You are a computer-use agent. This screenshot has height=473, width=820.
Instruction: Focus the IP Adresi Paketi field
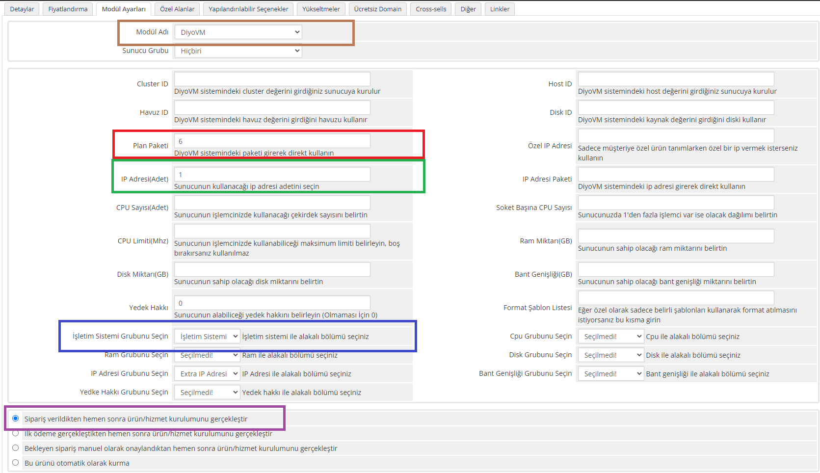click(x=676, y=174)
